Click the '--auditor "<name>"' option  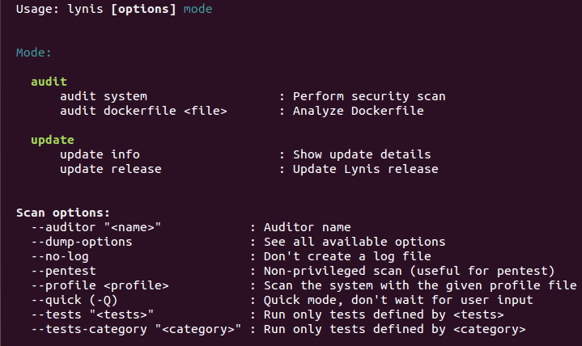[x=96, y=227]
